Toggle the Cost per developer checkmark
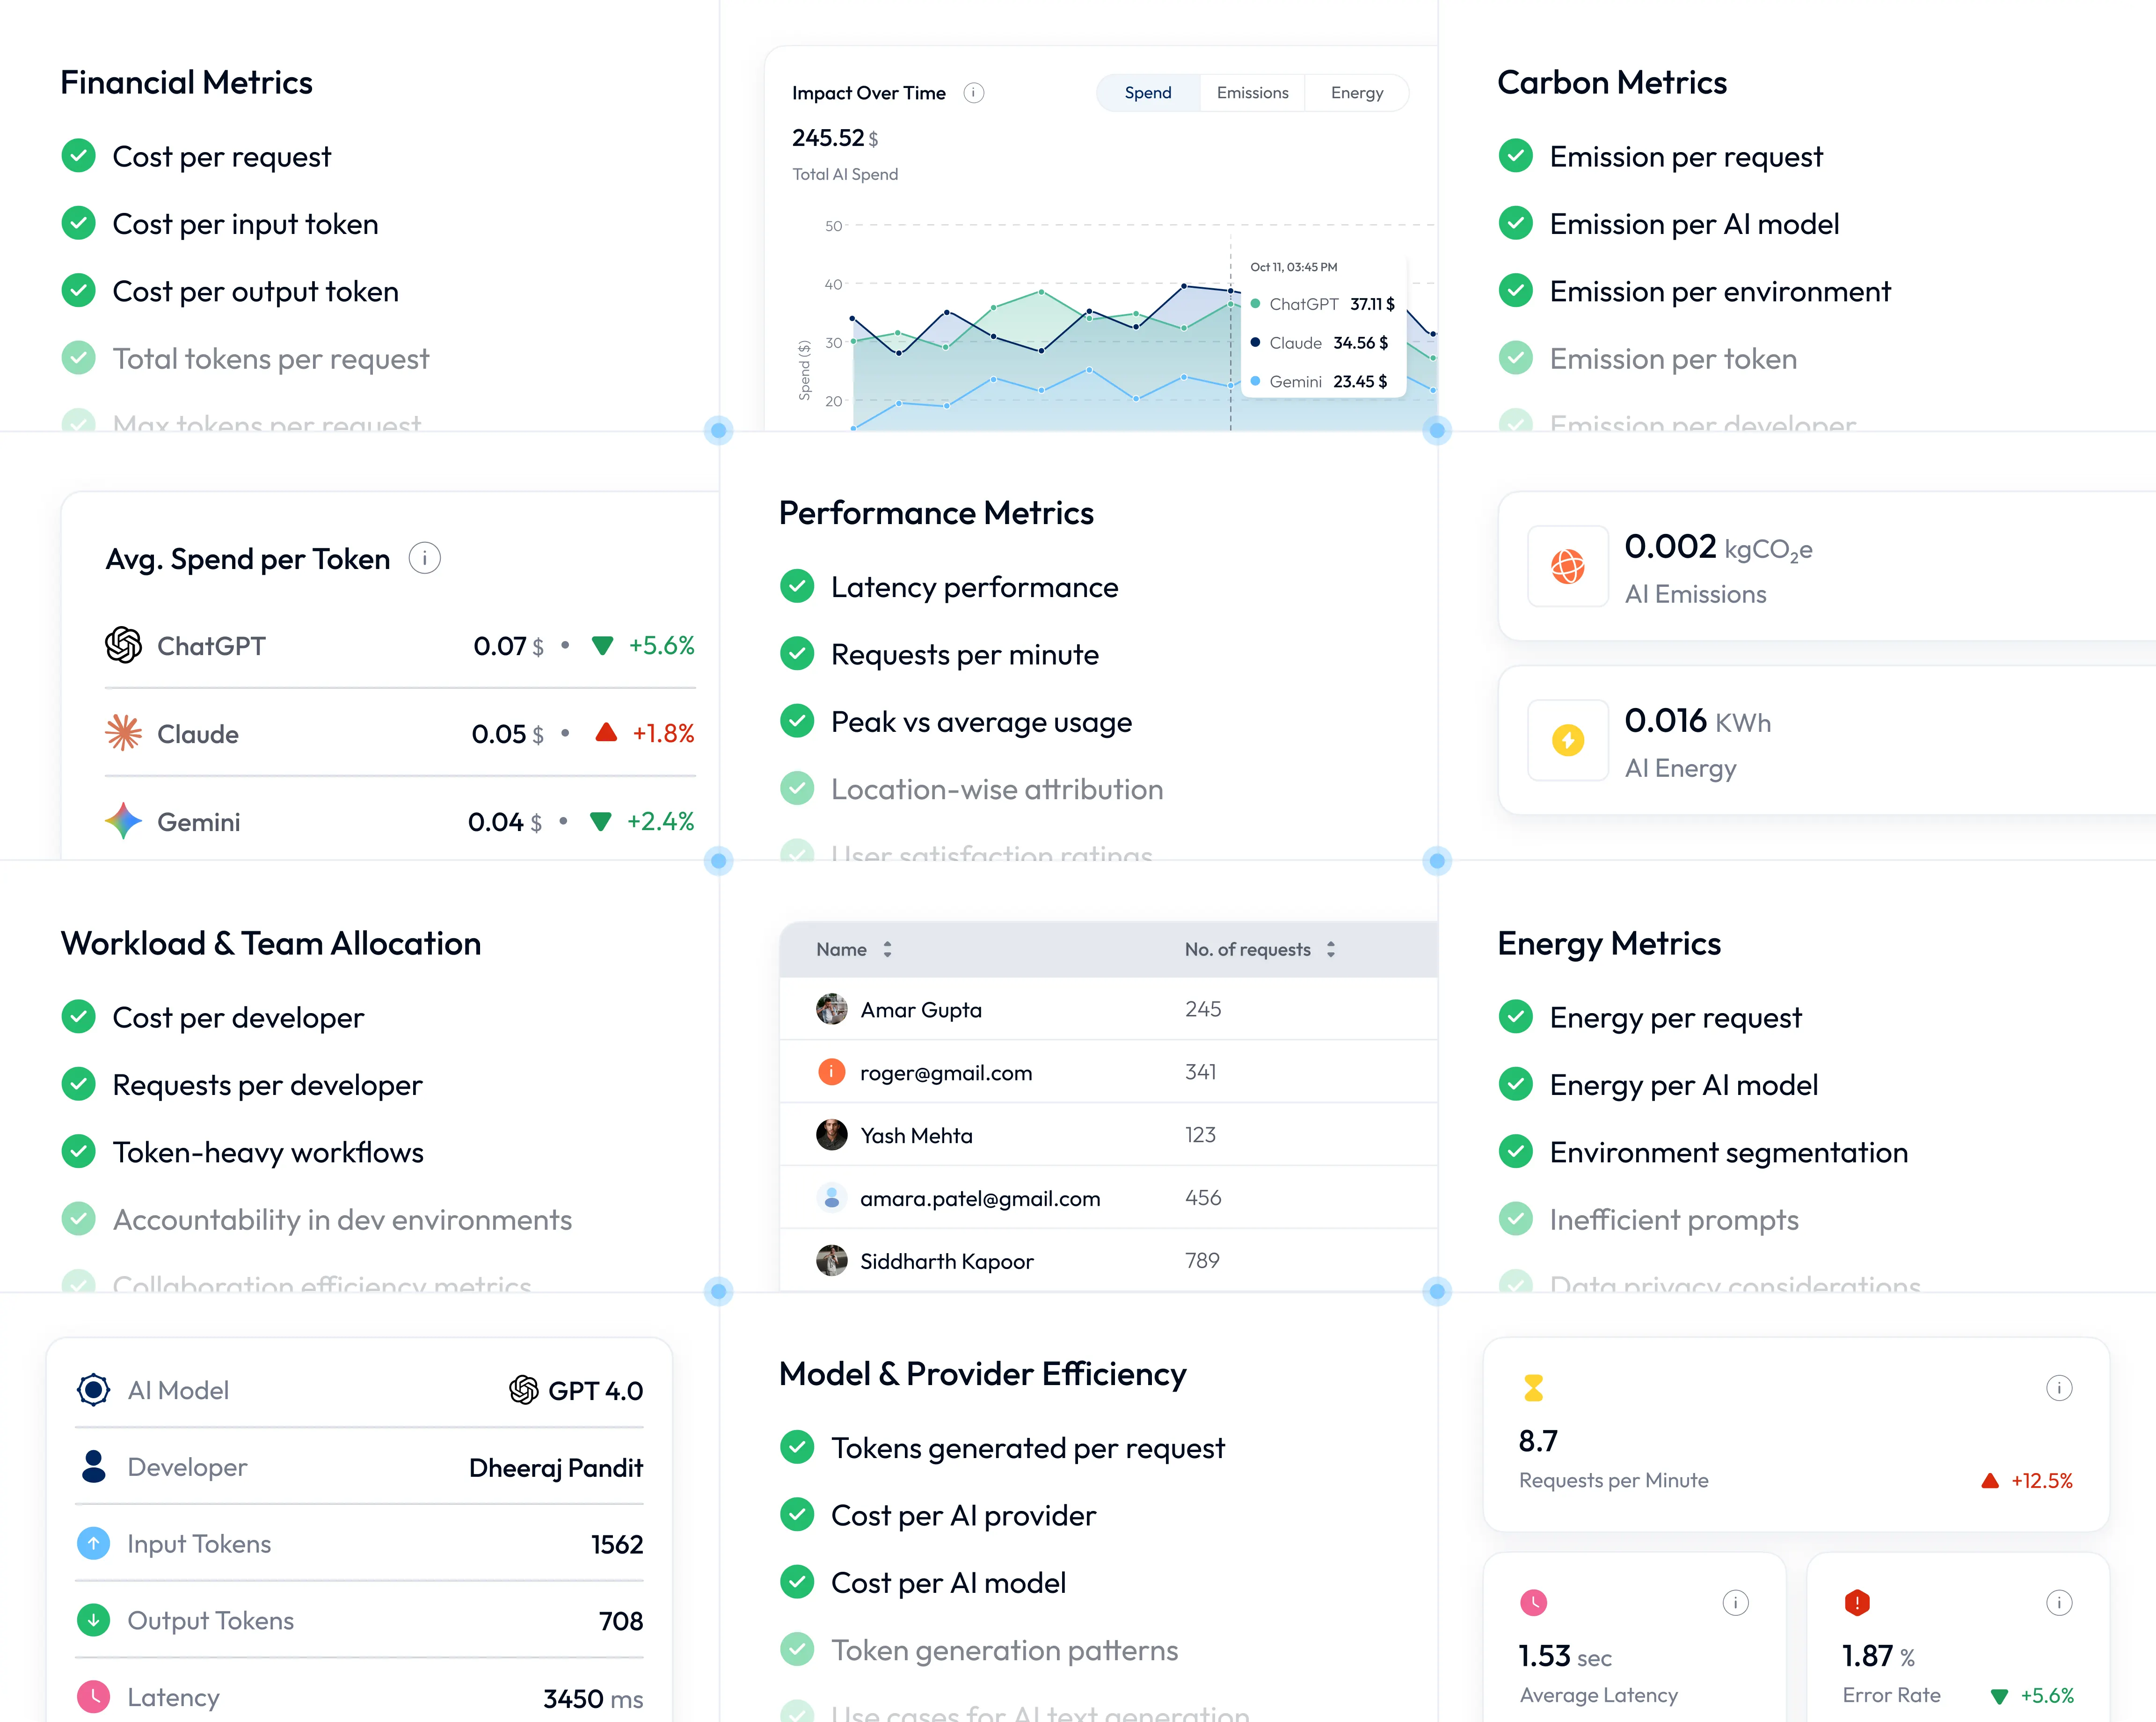The height and width of the screenshot is (1722, 2156). click(x=78, y=1017)
